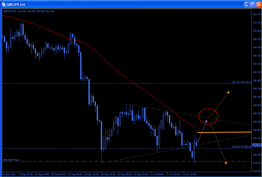Screen dimensions: 262x177
Task: Click the 22 Sep 00:00 time label
Action: point(58,174)
